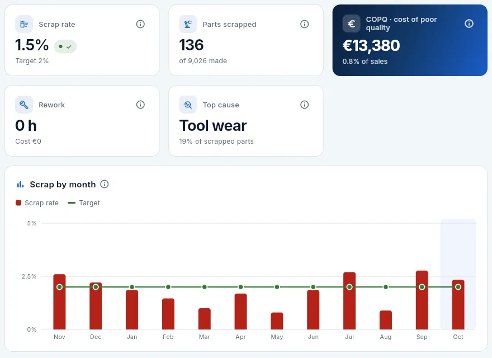Click the 136 parts scrapped value
The image size is (492, 358).
[191, 45]
